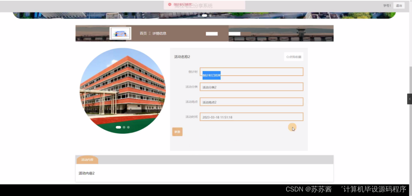This screenshot has width=412, height=196.
Task: Click the 2023-03-18 11:51:18 time field
Action: (251, 117)
